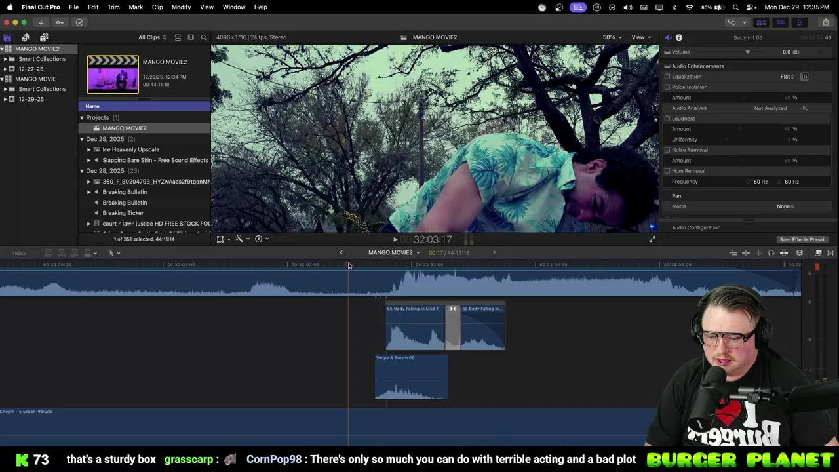839x472 pixels.
Task: Enable the Loudness checkbox
Action: coord(667,119)
